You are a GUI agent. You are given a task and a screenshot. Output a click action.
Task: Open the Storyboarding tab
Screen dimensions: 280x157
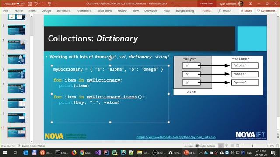tap(185, 10)
